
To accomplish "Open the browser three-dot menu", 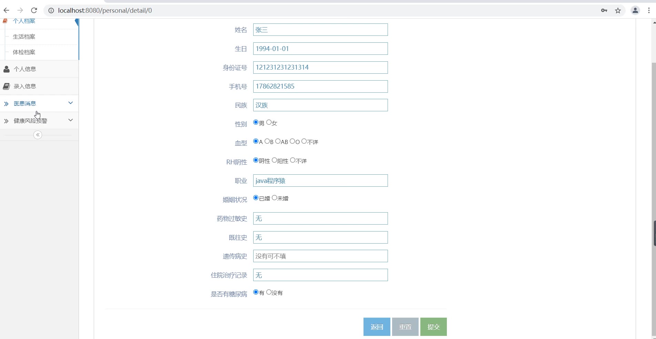I will 649,11.
